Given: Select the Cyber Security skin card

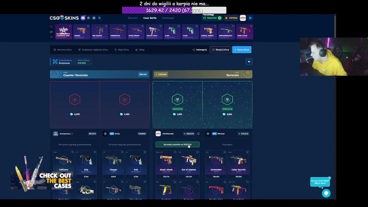Looking at the screenshot, I should [x=239, y=164].
